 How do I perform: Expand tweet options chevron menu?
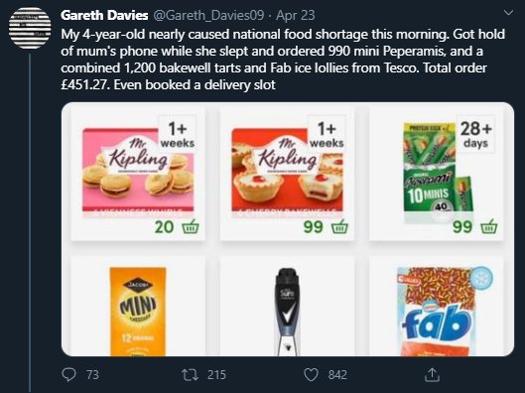(508, 13)
